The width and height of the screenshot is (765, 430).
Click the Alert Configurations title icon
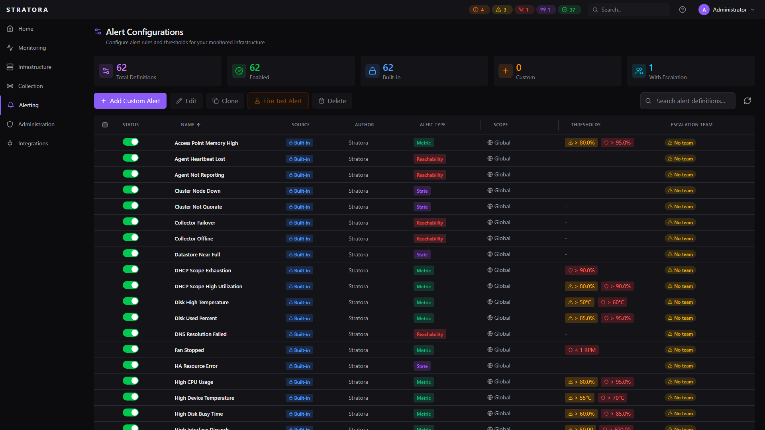pos(98,31)
